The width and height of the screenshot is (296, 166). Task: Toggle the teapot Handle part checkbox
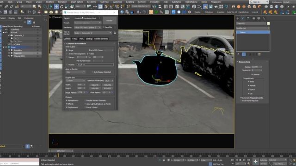(249, 86)
